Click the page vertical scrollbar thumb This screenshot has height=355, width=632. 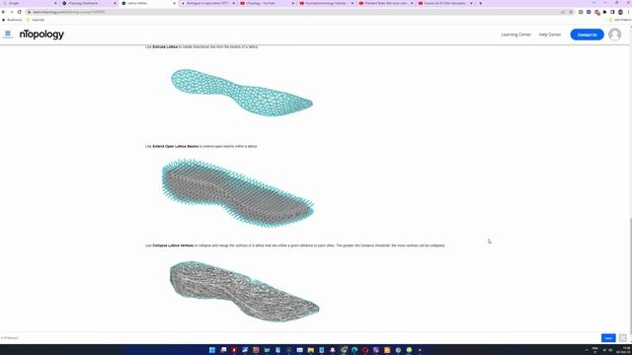pyautogui.click(x=630, y=275)
